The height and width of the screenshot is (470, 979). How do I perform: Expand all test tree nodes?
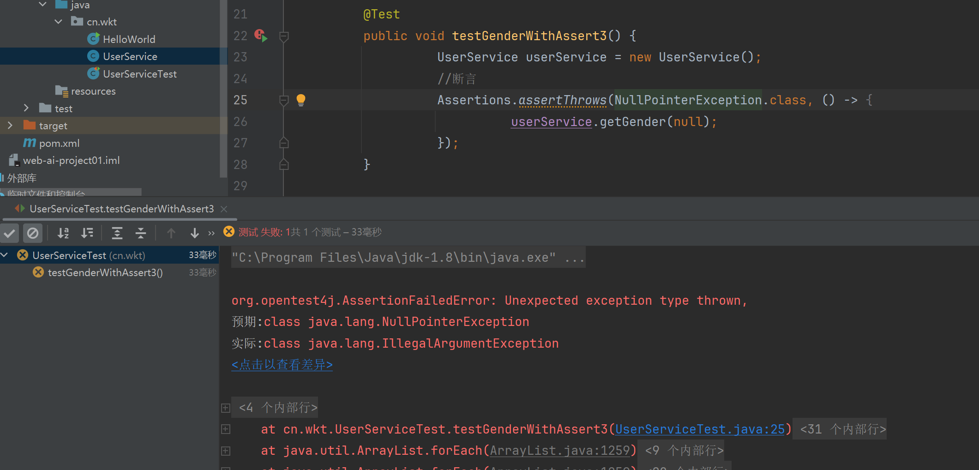[117, 233]
